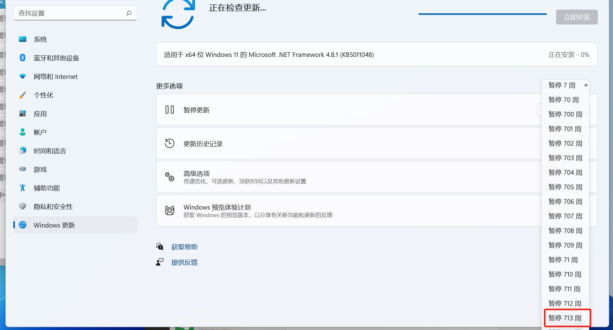Click the scroll-up arrow in the pause dropdown
Image resolution: width=613 pixels, height=330 pixels.
point(586,85)
